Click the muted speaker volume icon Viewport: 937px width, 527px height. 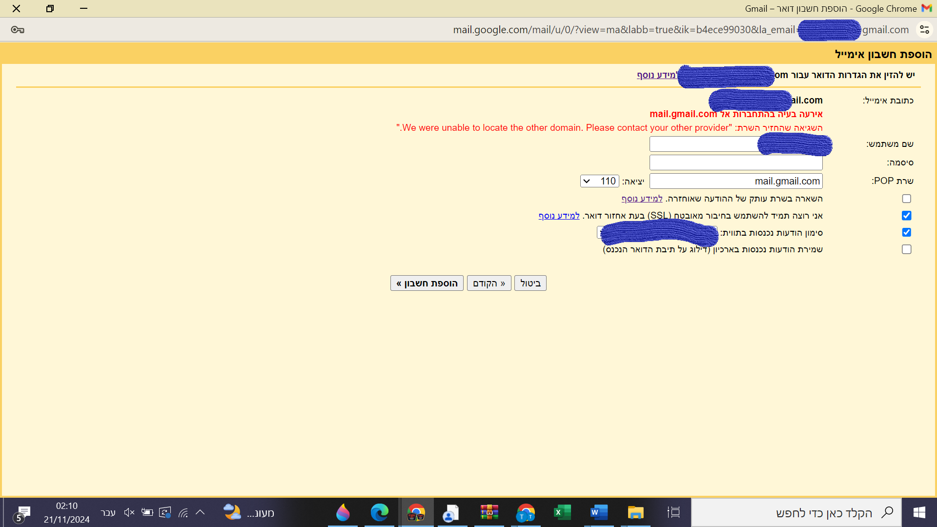(129, 512)
